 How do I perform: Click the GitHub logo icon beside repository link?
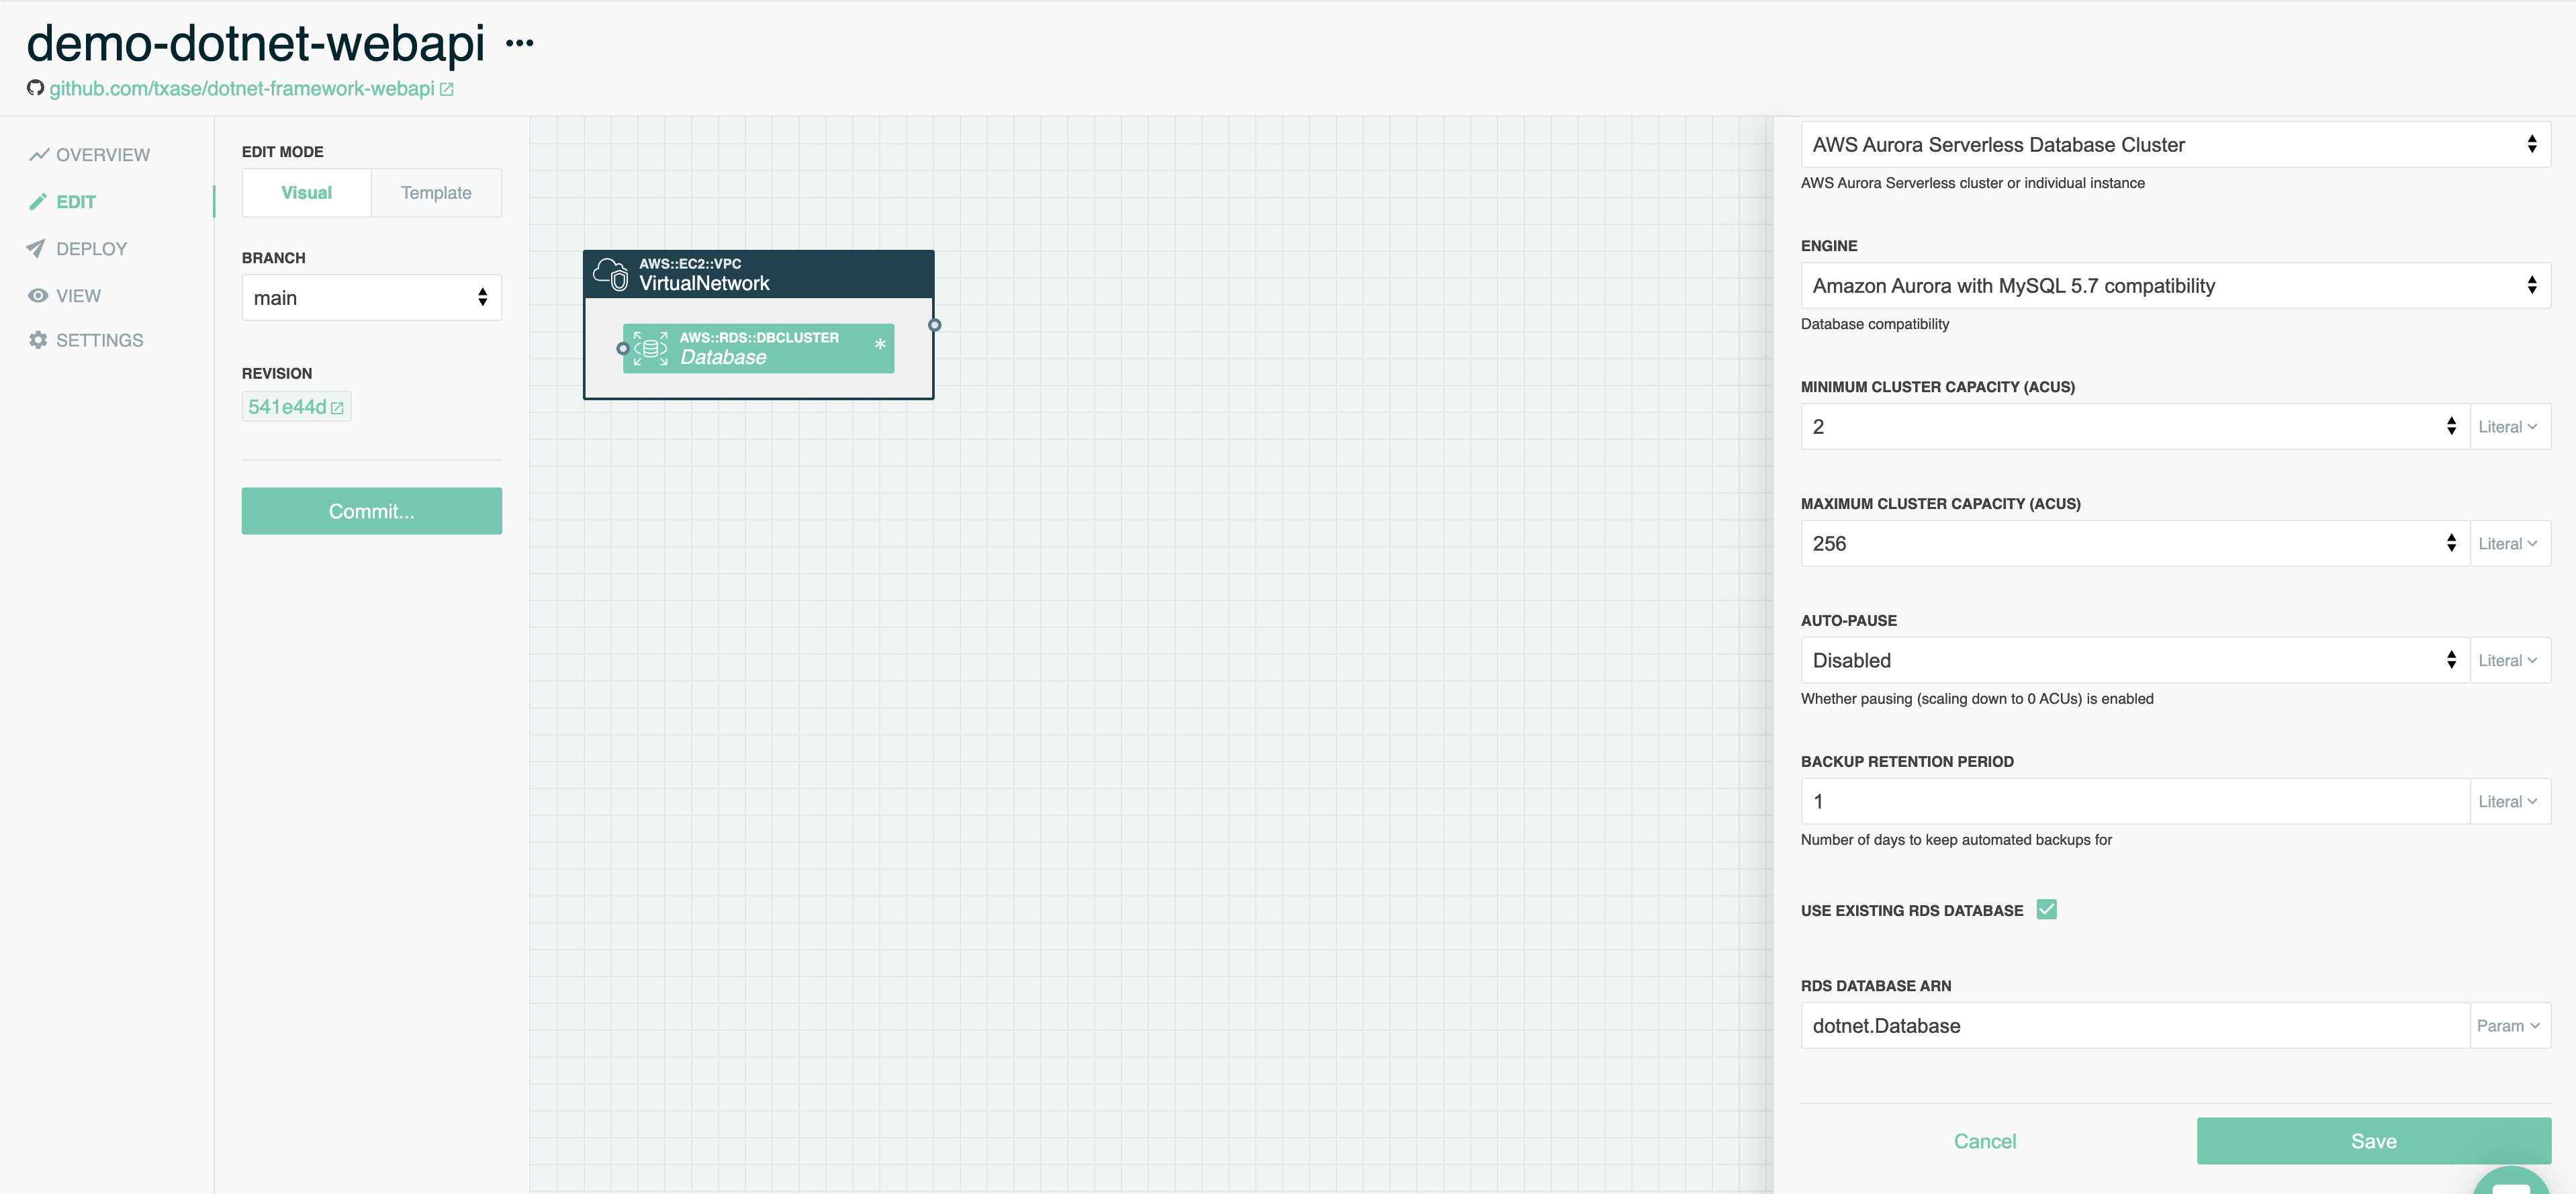35,88
